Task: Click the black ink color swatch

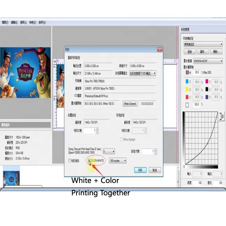Action: pyautogui.click(x=207, y=89)
